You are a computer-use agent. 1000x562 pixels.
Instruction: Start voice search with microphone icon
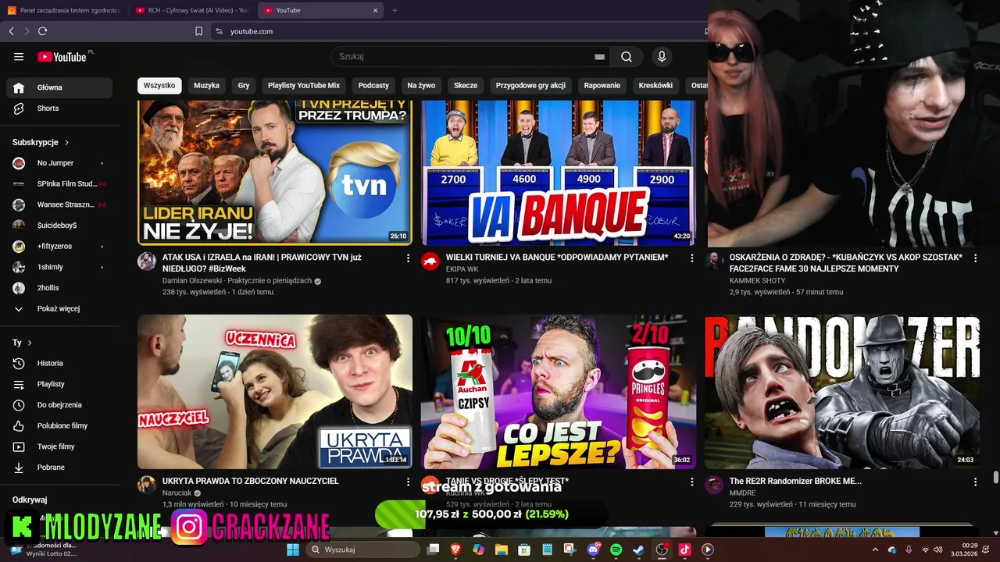(662, 56)
